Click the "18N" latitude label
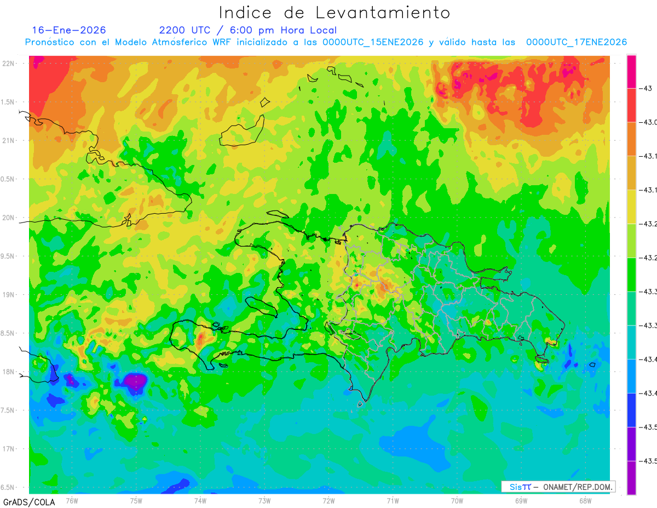Image resolution: width=657 pixels, height=508 pixels. pyautogui.click(x=9, y=372)
